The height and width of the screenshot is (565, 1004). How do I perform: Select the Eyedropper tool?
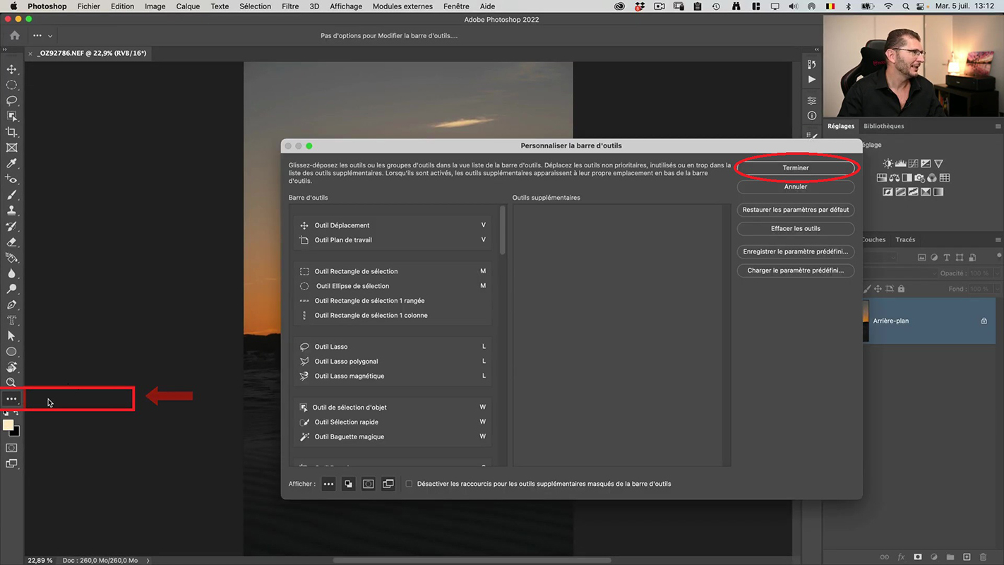coord(11,164)
